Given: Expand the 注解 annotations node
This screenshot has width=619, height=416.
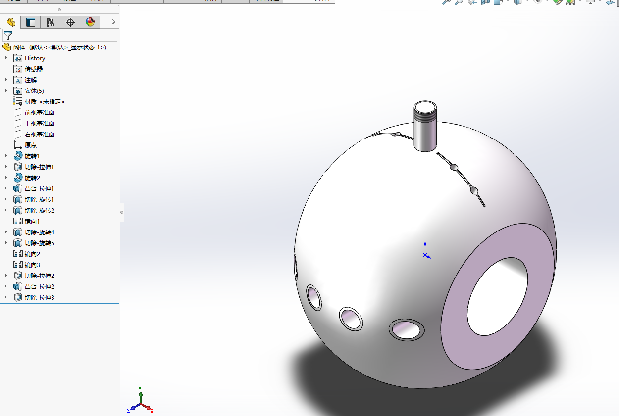Looking at the screenshot, I should [x=6, y=80].
